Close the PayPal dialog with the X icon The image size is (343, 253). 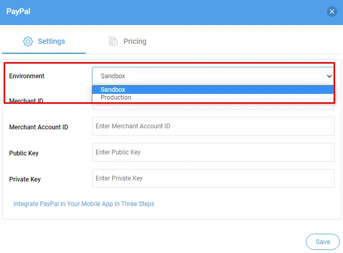332,11
